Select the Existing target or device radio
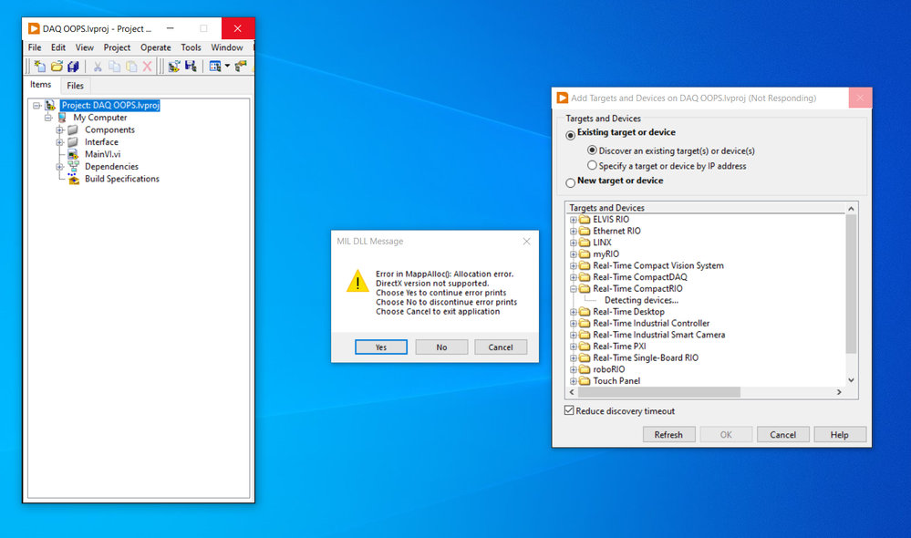 (571, 135)
